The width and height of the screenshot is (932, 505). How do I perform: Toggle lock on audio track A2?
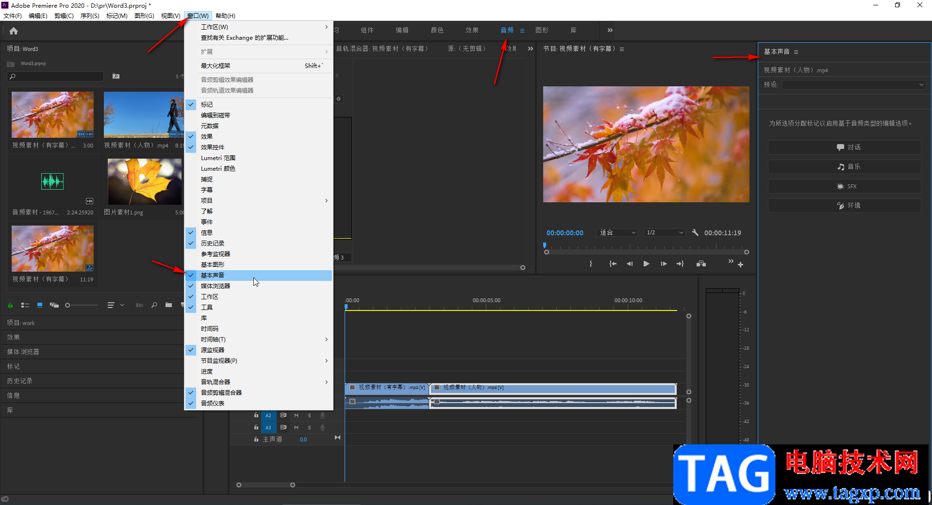(256, 415)
